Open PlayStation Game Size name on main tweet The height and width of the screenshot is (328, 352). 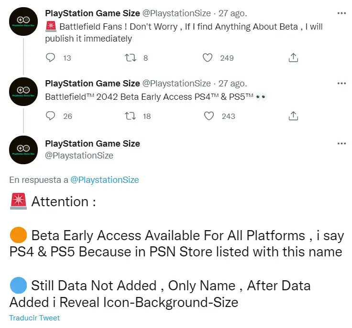pos(92,143)
